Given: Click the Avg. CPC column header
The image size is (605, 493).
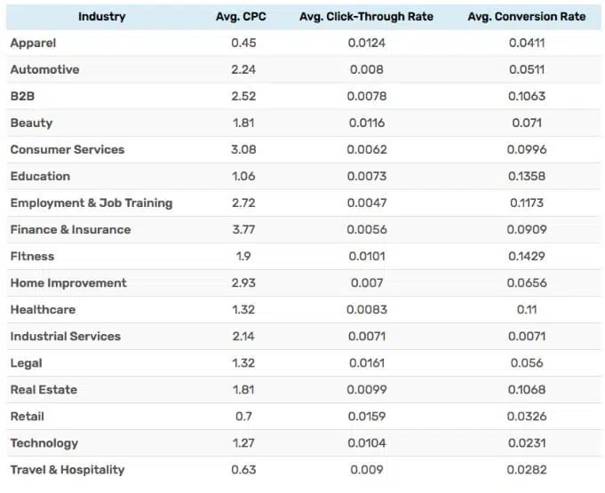Looking at the screenshot, I should pos(241,17).
